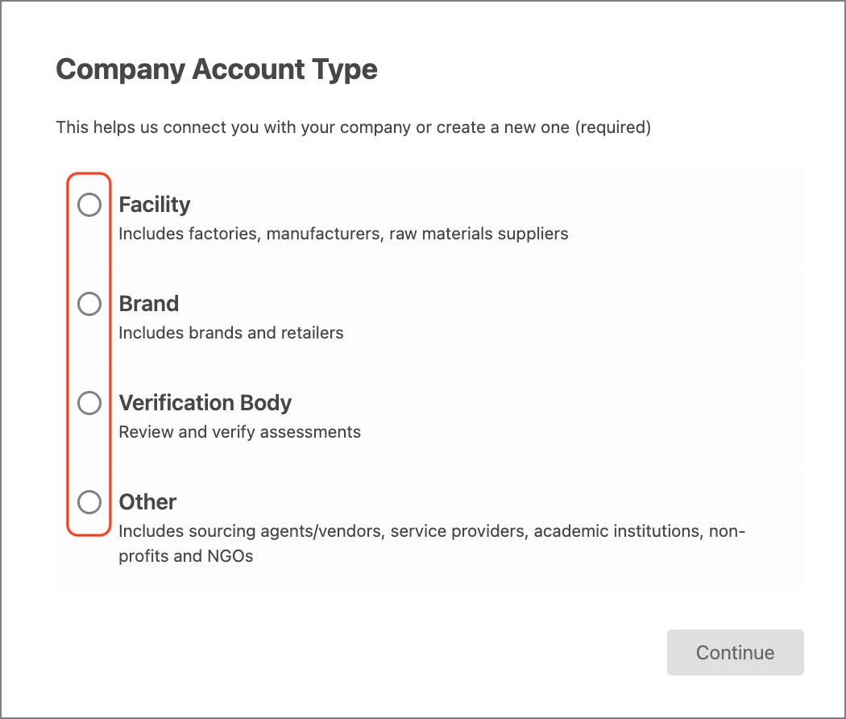Click 'This helps us connect you' subtitle
Image resolution: width=846 pixels, height=719 pixels.
coord(354,127)
